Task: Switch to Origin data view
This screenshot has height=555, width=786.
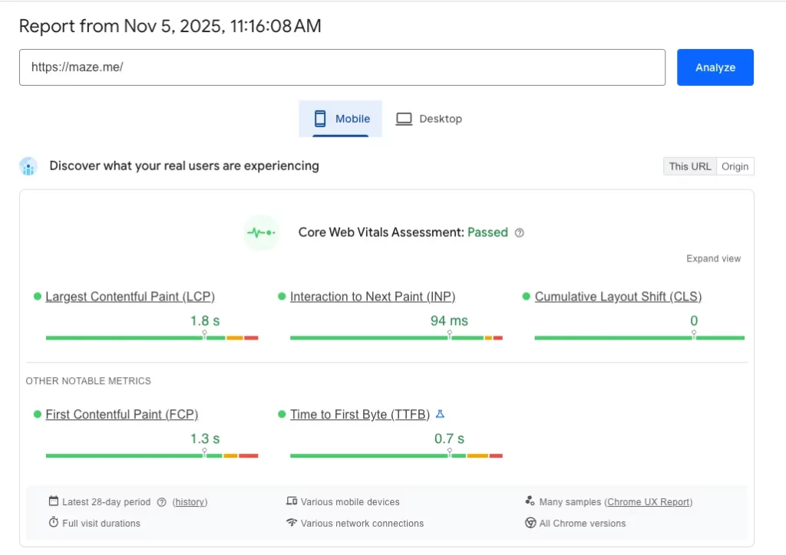Action: (x=735, y=166)
